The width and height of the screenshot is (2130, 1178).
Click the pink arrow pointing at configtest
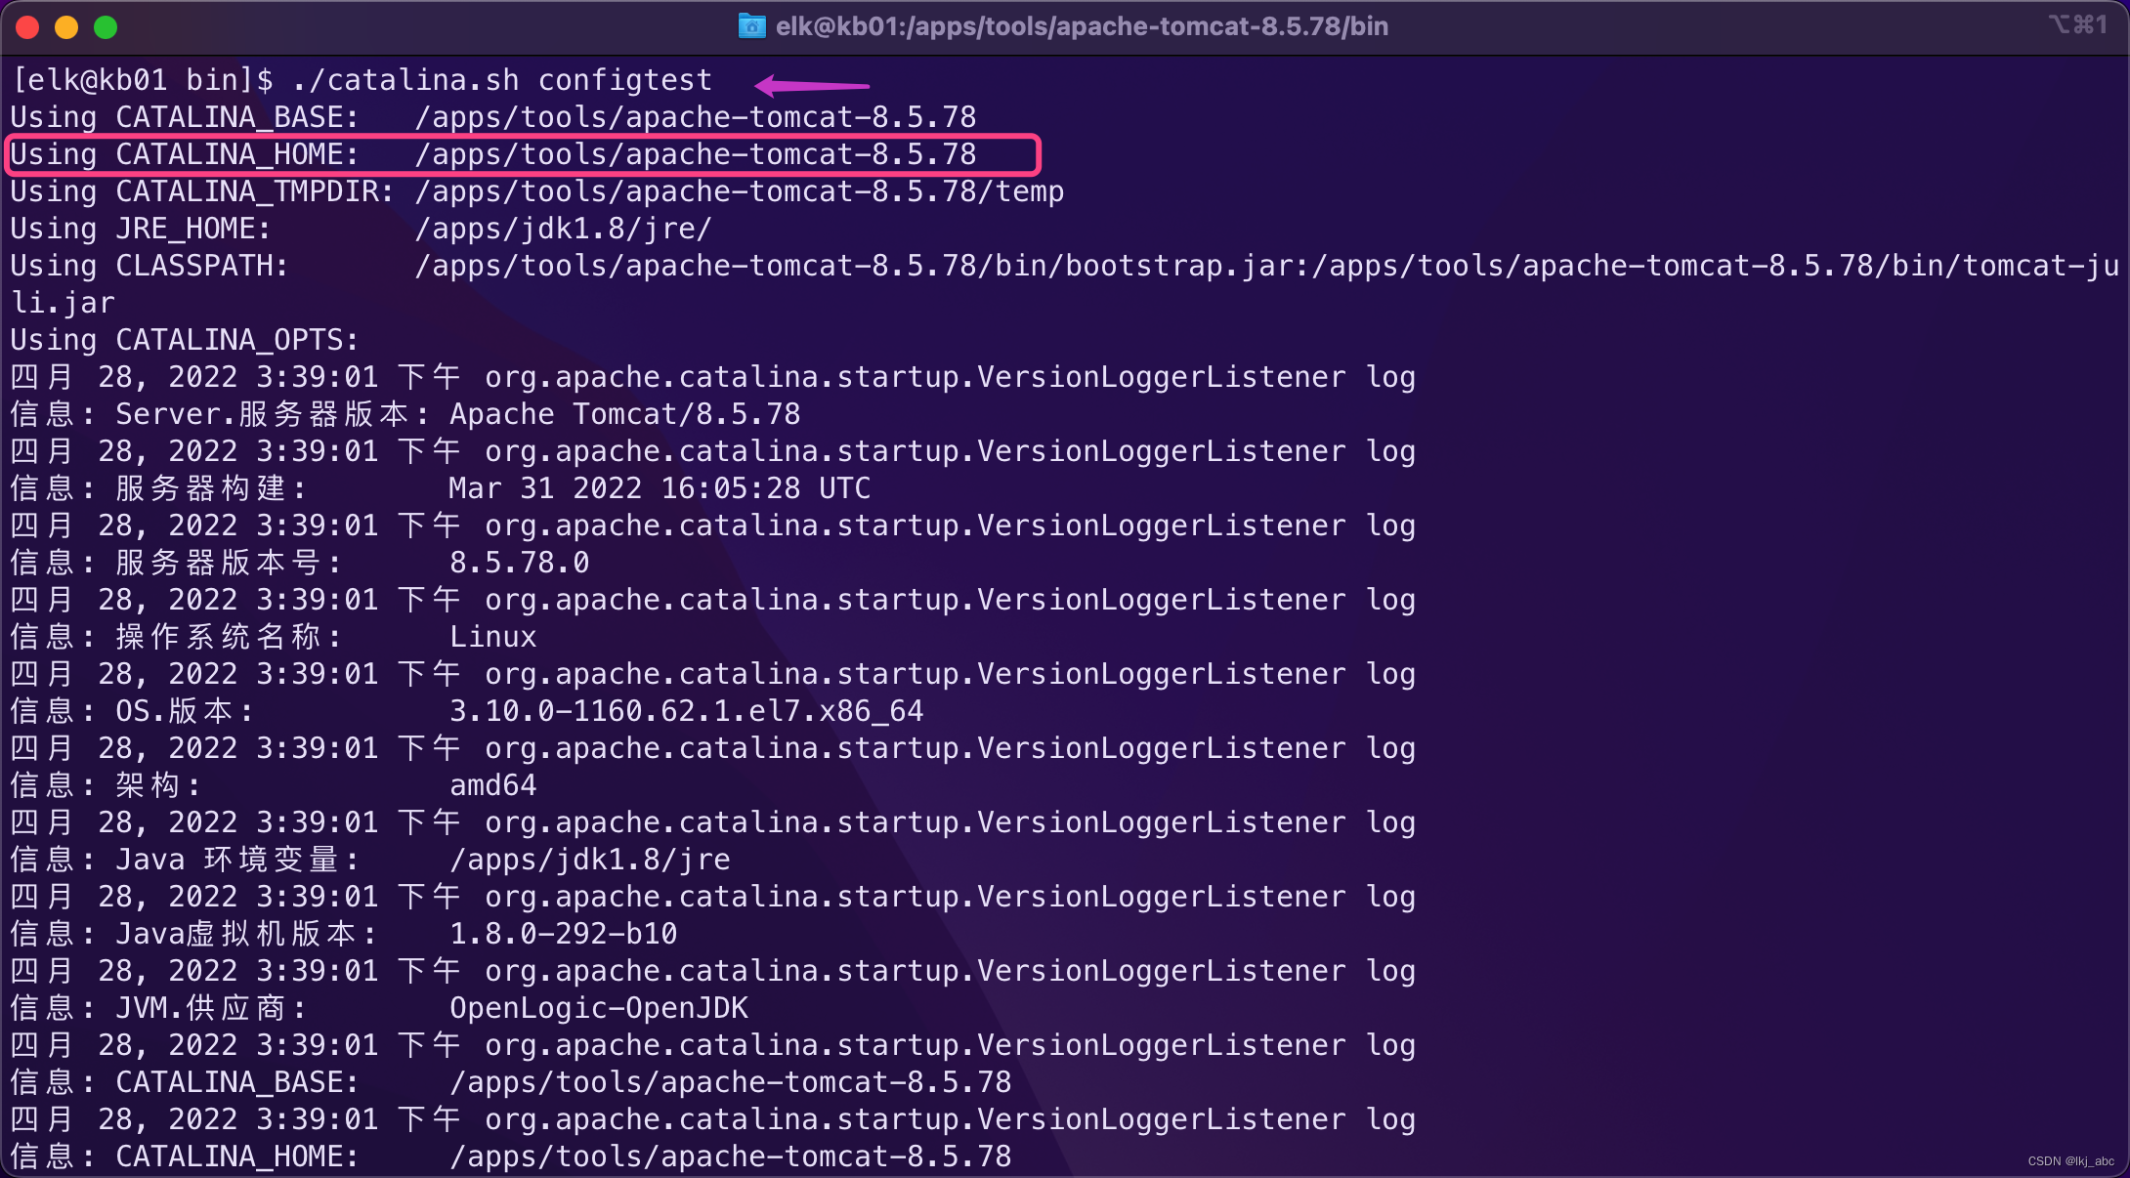click(811, 86)
